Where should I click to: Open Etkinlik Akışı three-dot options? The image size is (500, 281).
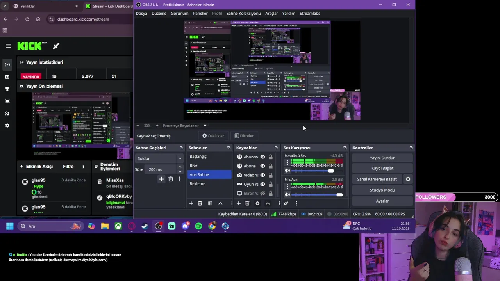[83, 167]
